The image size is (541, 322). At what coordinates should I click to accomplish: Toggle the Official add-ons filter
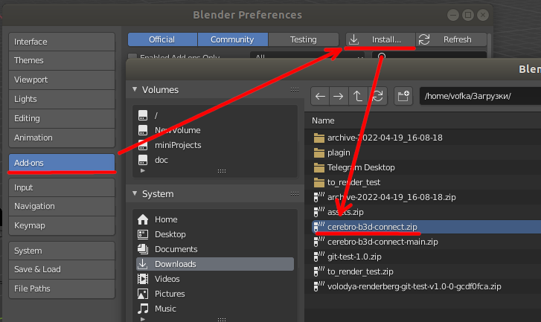point(162,39)
